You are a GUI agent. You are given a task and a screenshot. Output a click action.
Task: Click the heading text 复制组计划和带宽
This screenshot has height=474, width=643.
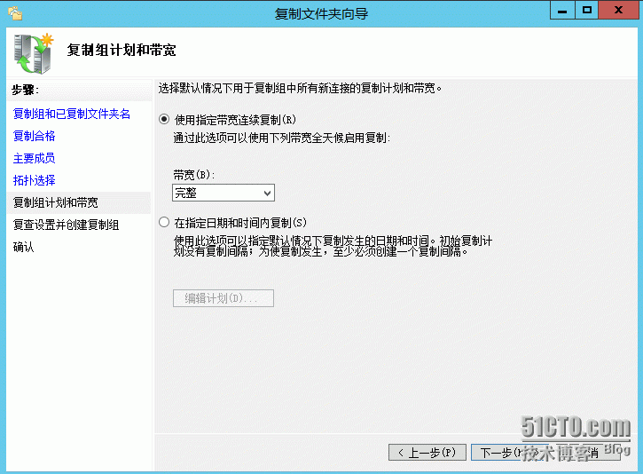click(x=122, y=50)
